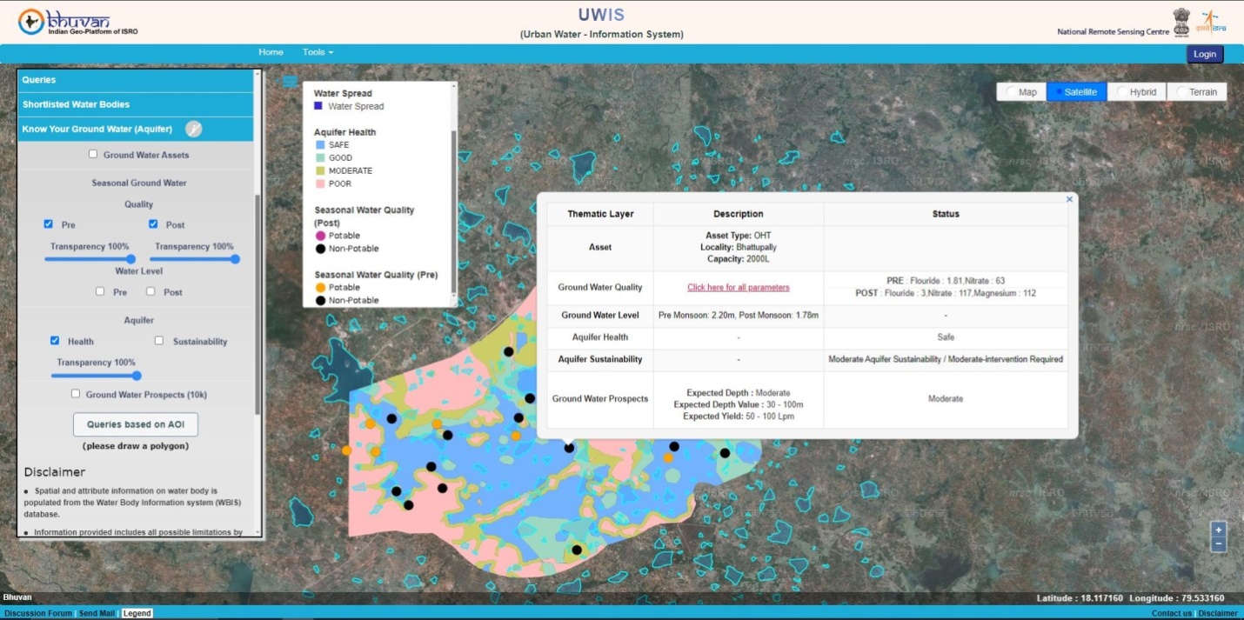The height and width of the screenshot is (620, 1244).
Task: Select the Map base layer radio
Action: click(1010, 92)
